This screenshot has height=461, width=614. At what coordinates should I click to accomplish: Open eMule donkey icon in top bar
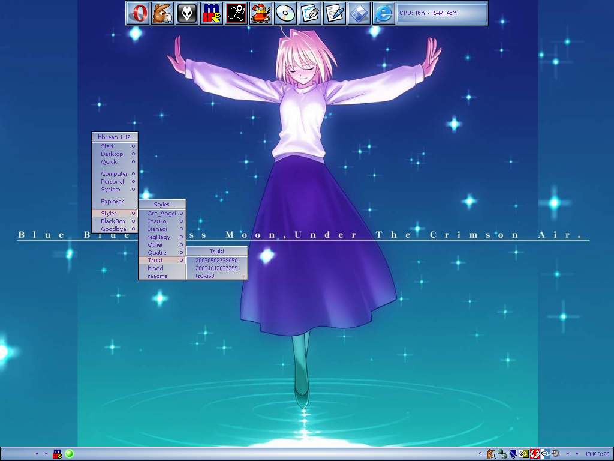pos(162,13)
